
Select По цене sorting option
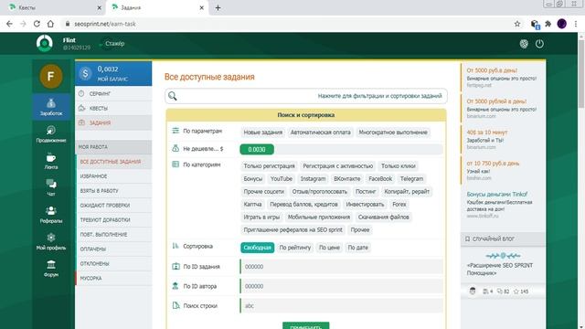click(x=329, y=248)
